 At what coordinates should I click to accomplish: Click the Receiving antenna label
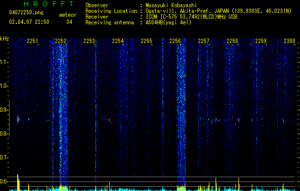click(110, 22)
